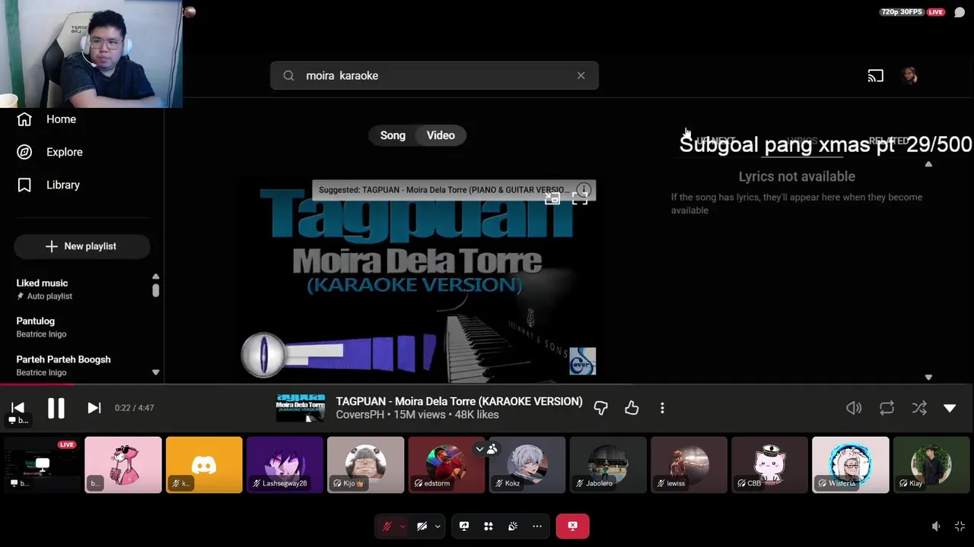Open Explore in the sidebar
Viewport: 974px width, 547px height.
click(49, 152)
